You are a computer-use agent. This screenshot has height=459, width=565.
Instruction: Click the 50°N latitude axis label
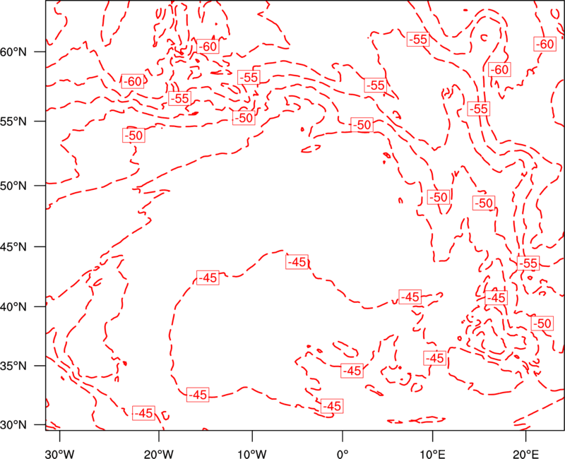(13, 186)
